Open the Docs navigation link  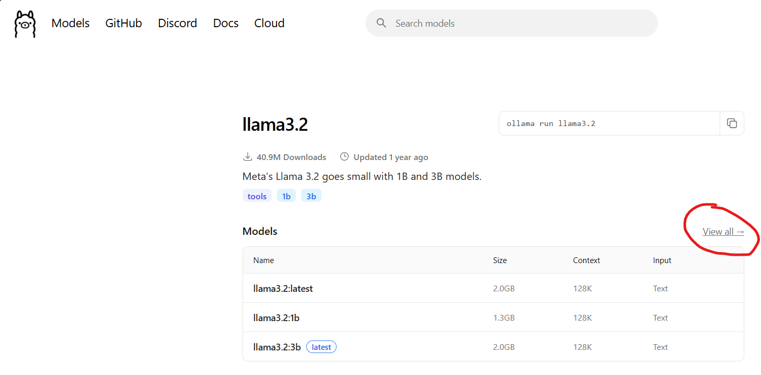coord(226,23)
